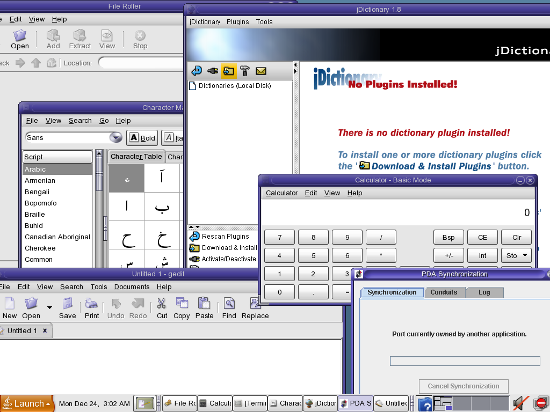
Task: Select Armenian in the Script list
Action: [57, 180]
